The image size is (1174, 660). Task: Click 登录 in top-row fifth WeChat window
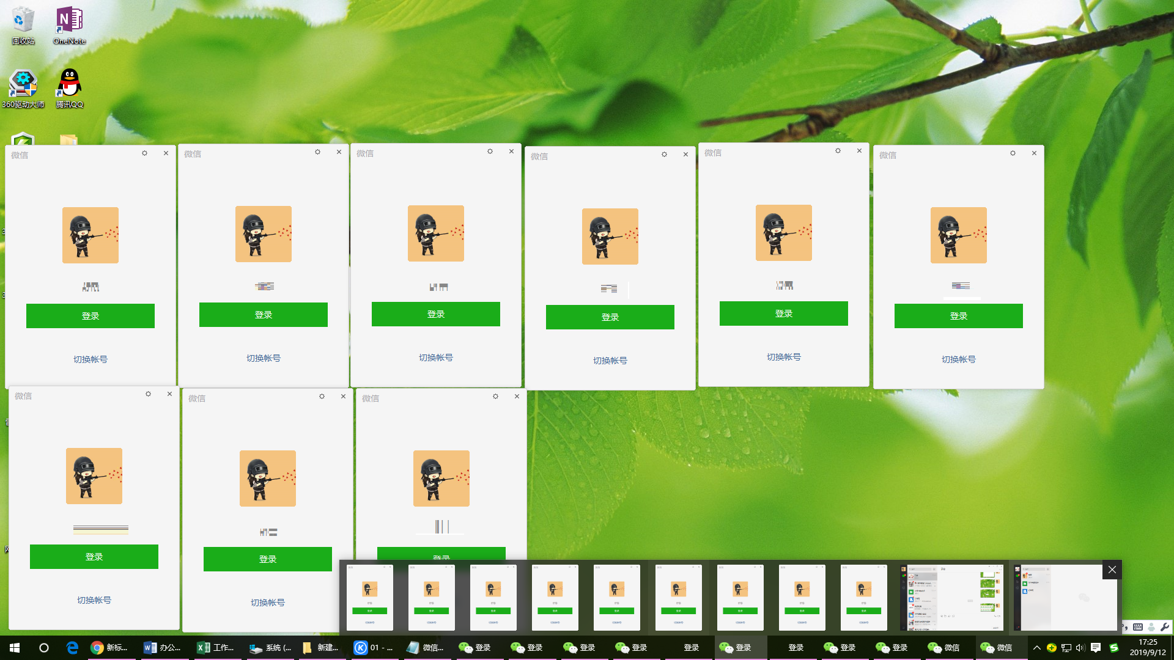click(784, 313)
